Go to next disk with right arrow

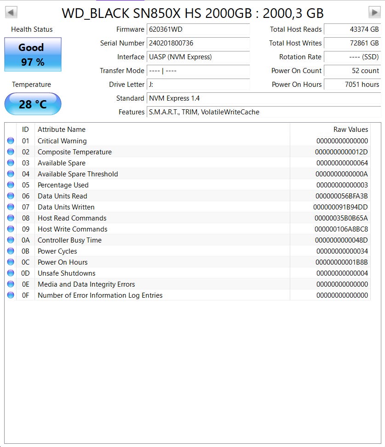[x=374, y=12]
